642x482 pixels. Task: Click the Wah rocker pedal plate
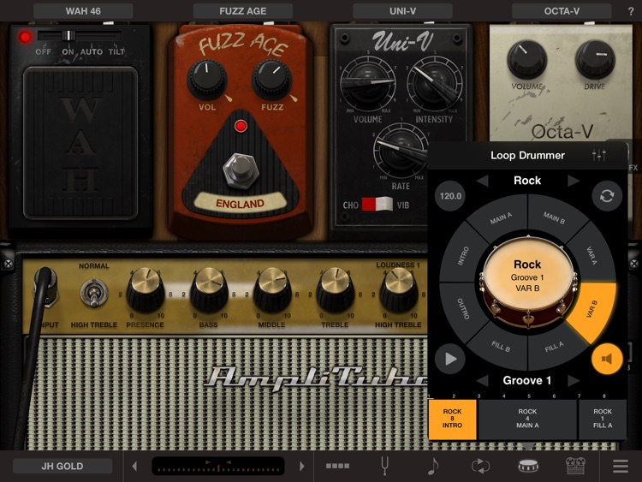pyautogui.click(x=80, y=143)
